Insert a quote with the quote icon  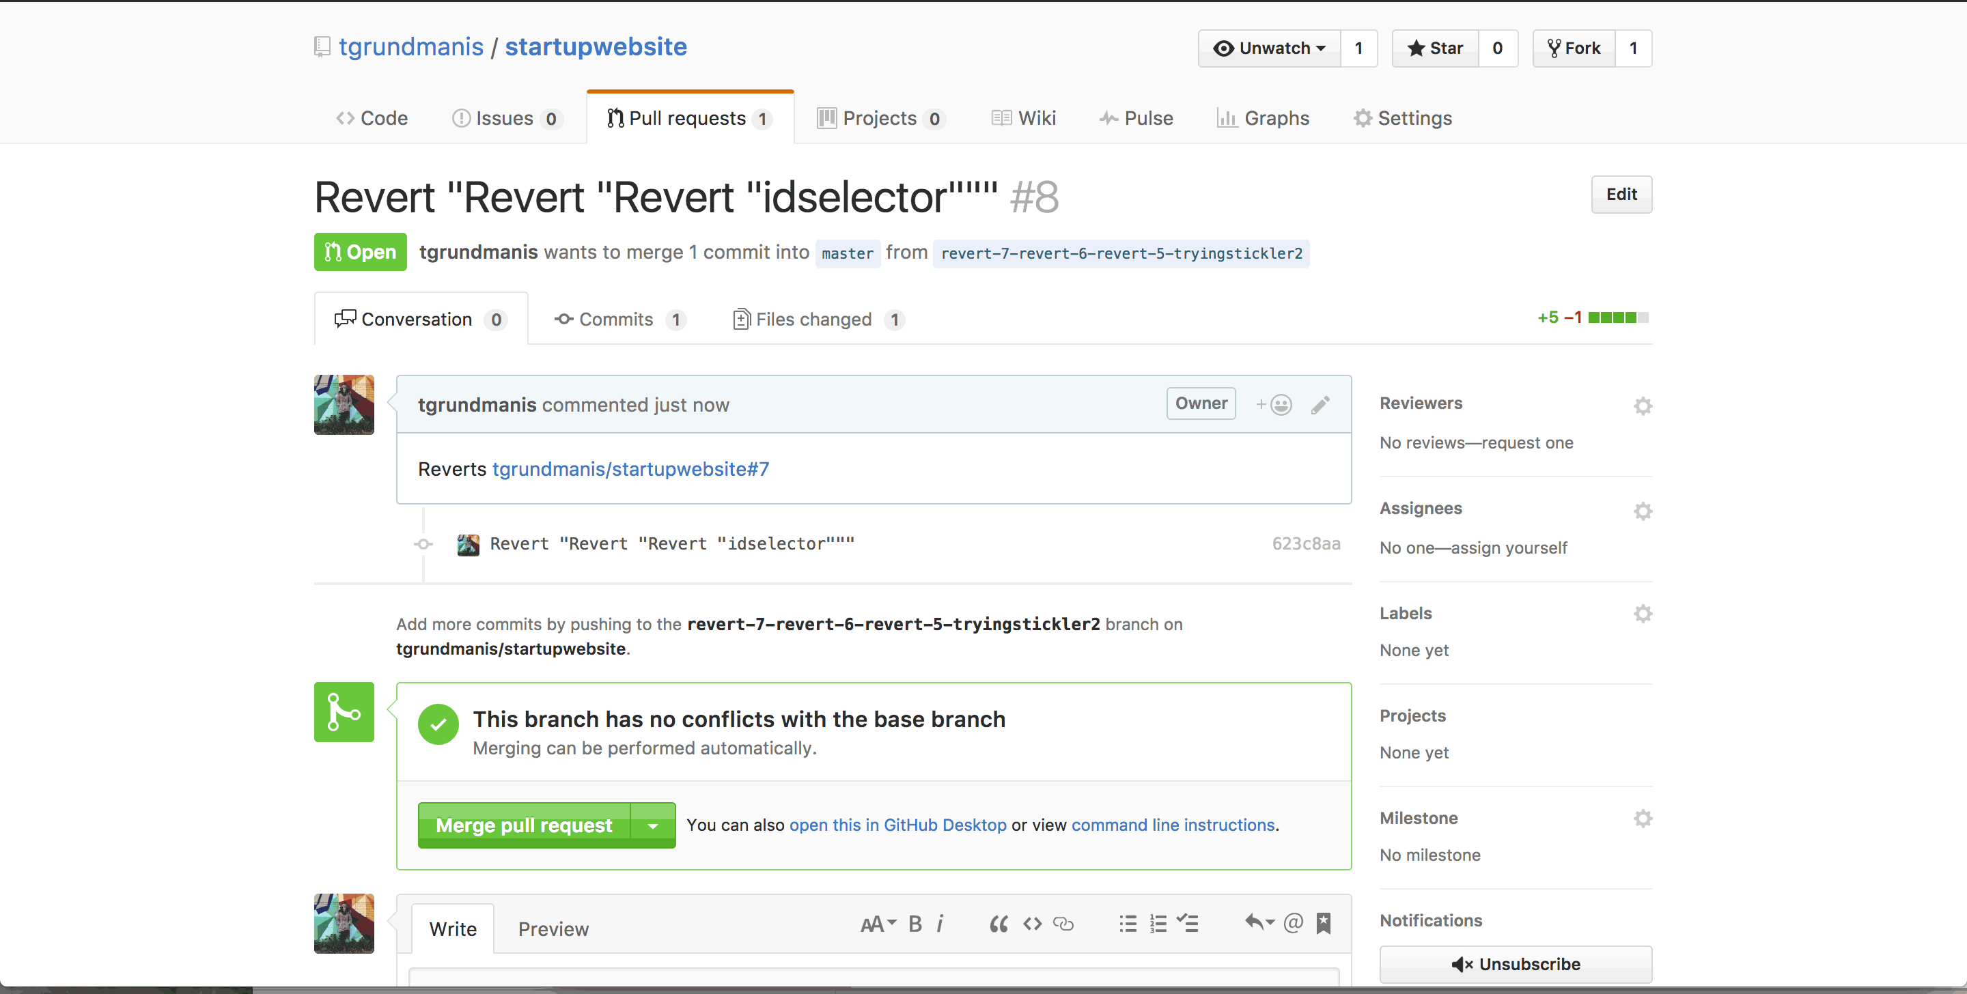pyautogui.click(x=998, y=924)
